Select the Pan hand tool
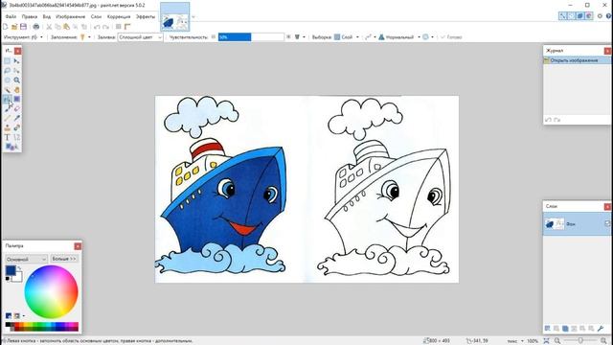 [x=17, y=89]
